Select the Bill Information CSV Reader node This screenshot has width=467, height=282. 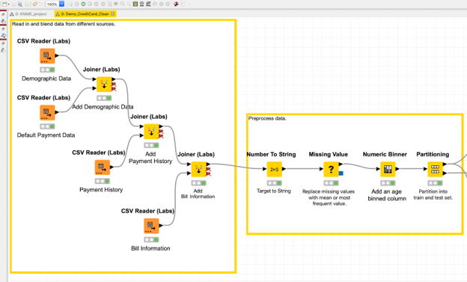coord(151,226)
